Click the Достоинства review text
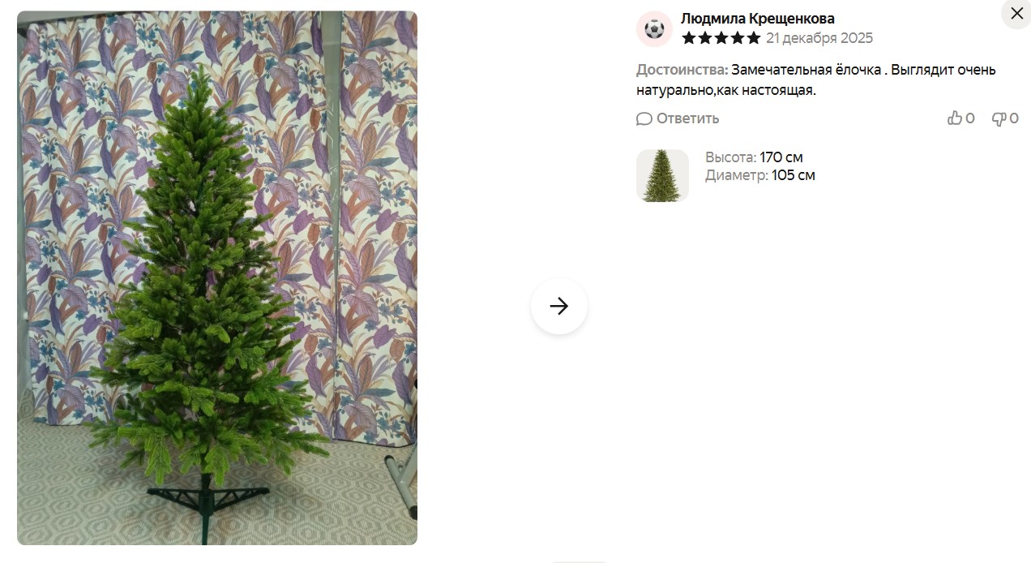Image resolution: width=1031 pixels, height=563 pixels. click(816, 80)
